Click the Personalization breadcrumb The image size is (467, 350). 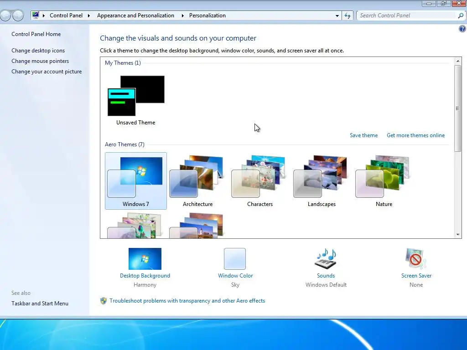tap(208, 15)
